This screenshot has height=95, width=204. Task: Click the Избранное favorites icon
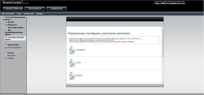[x=6, y=25]
